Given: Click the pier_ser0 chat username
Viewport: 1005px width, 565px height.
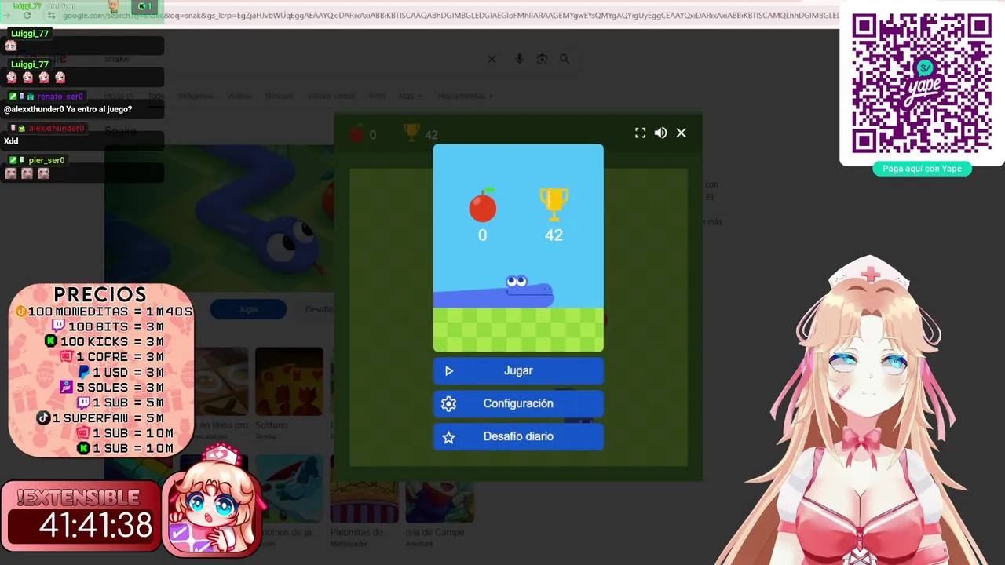Looking at the screenshot, I should pyautogui.click(x=46, y=160).
